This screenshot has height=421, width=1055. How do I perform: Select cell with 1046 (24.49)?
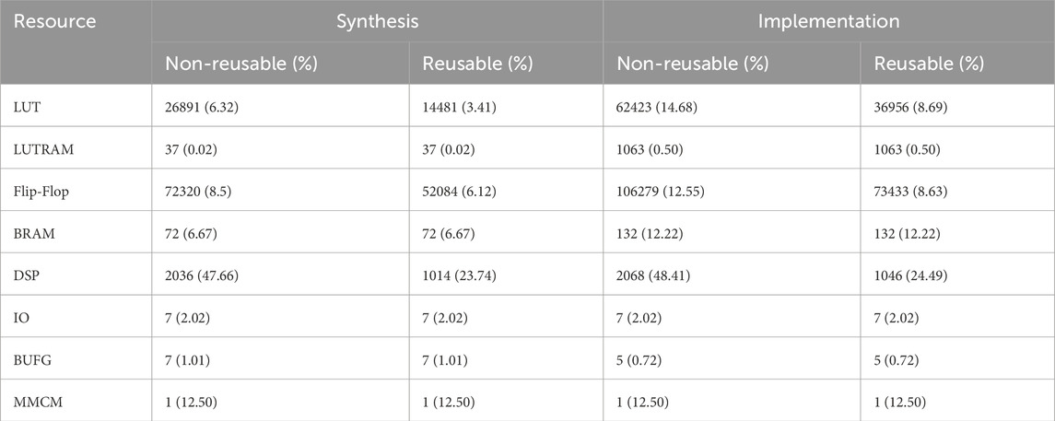957,275
